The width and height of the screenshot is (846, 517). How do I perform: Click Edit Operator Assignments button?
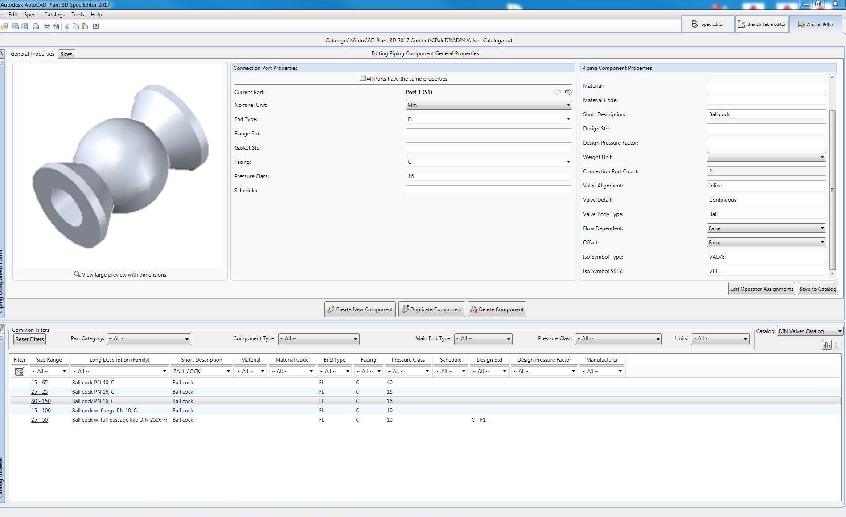[x=762, y=289]
